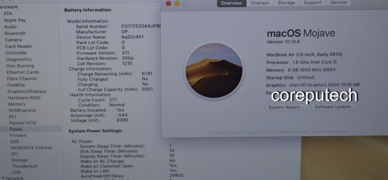Click the System Report button

coord(286,107)
